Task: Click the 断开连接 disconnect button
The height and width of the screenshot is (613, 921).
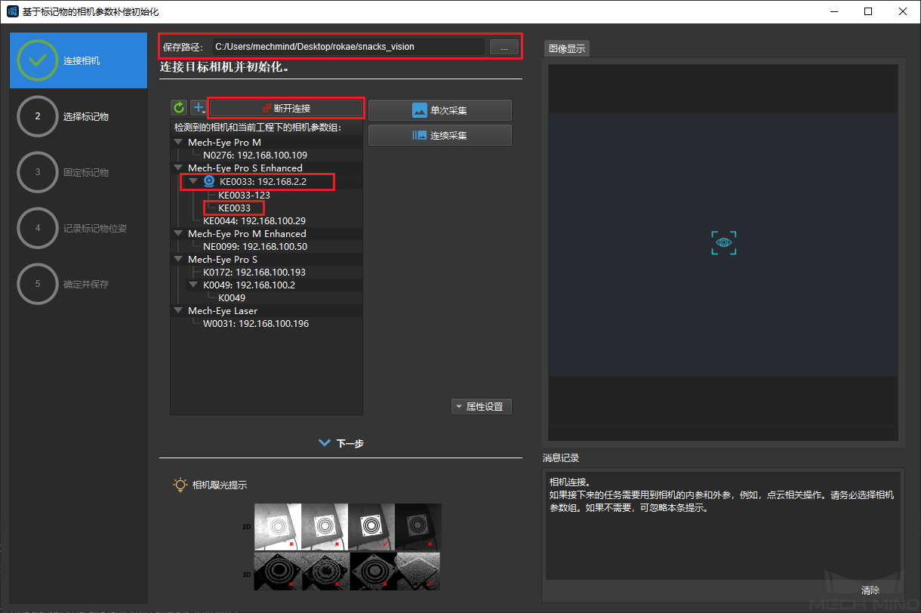Action: (x=286, y=108)
